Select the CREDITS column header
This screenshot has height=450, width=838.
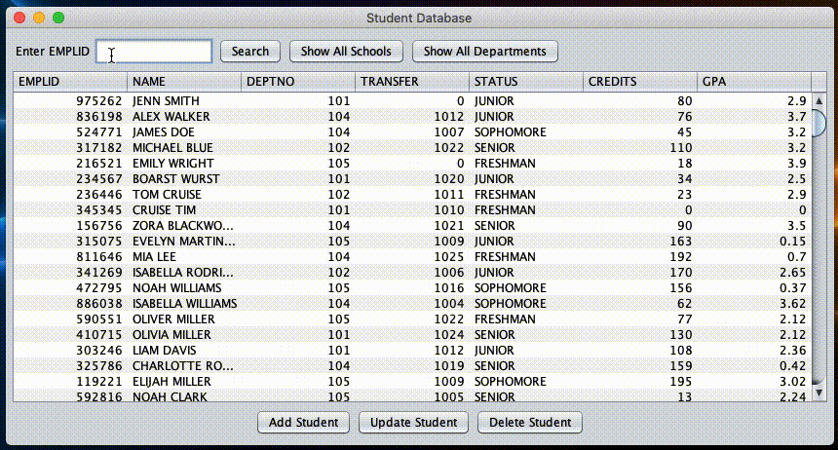(x=640, y=82)
